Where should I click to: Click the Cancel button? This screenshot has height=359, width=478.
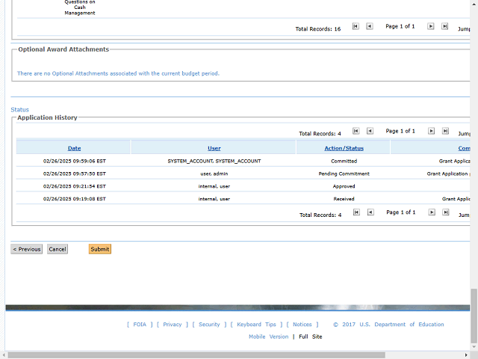[58, 249]
